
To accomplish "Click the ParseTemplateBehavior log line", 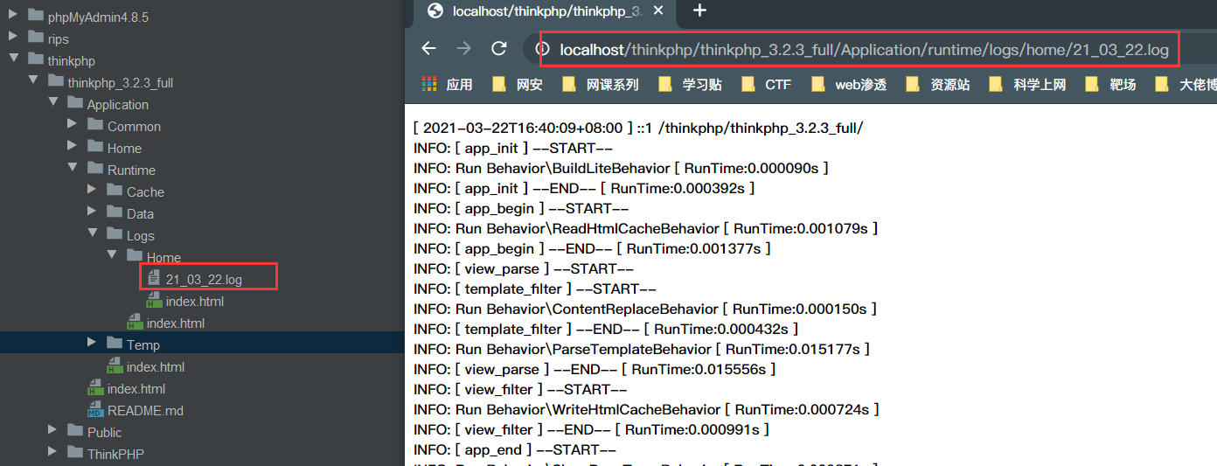I will point(642,349).
